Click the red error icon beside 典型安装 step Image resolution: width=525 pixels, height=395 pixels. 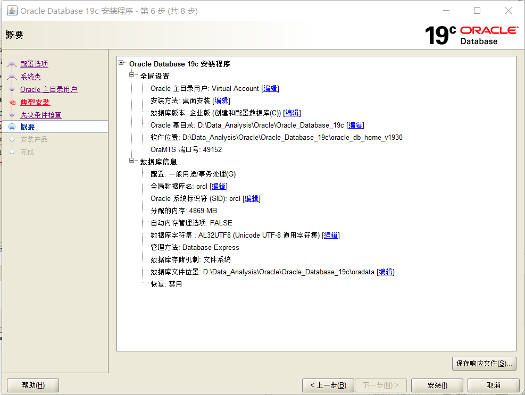pyautogui.click(x=12, y=102)
